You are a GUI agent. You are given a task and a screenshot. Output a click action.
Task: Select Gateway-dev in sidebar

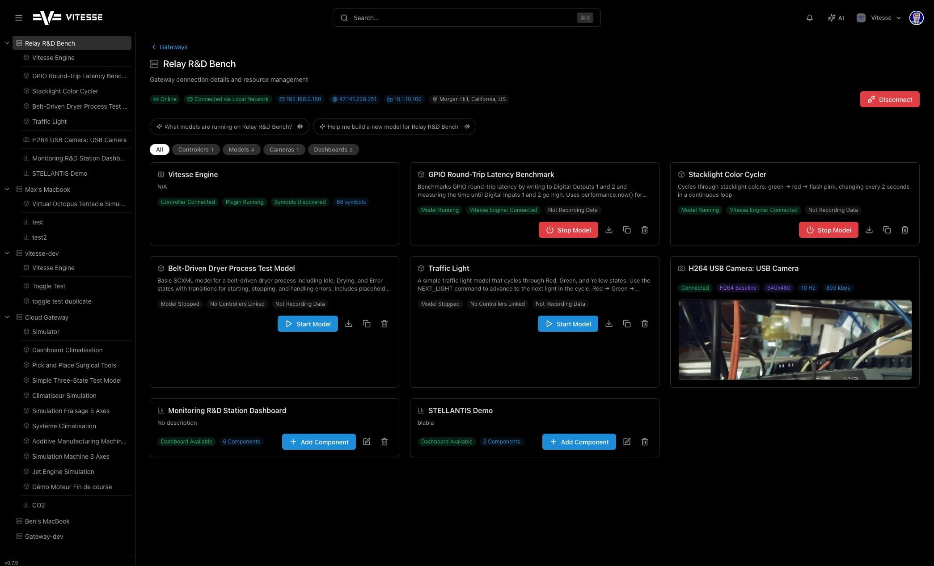click(72, 536)
